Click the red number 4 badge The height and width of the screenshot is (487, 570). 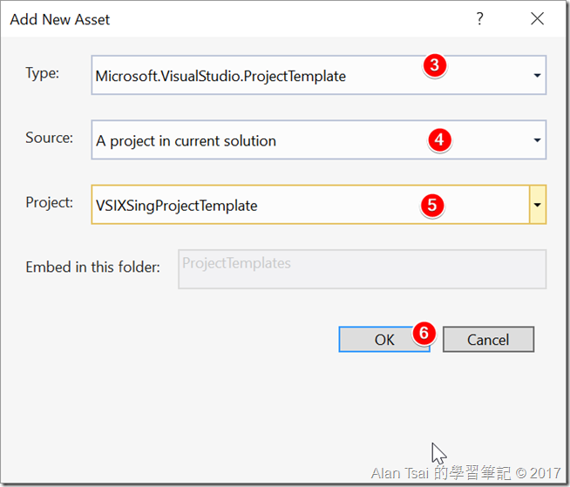tap(439, 139)
